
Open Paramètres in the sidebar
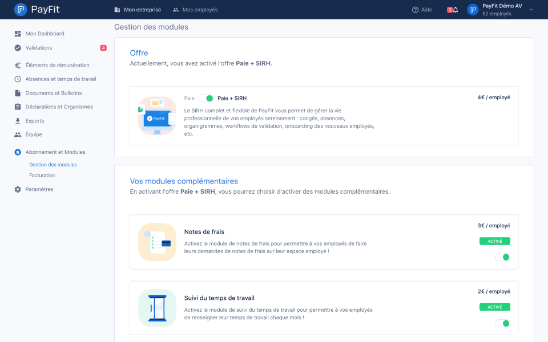(39, 189)
